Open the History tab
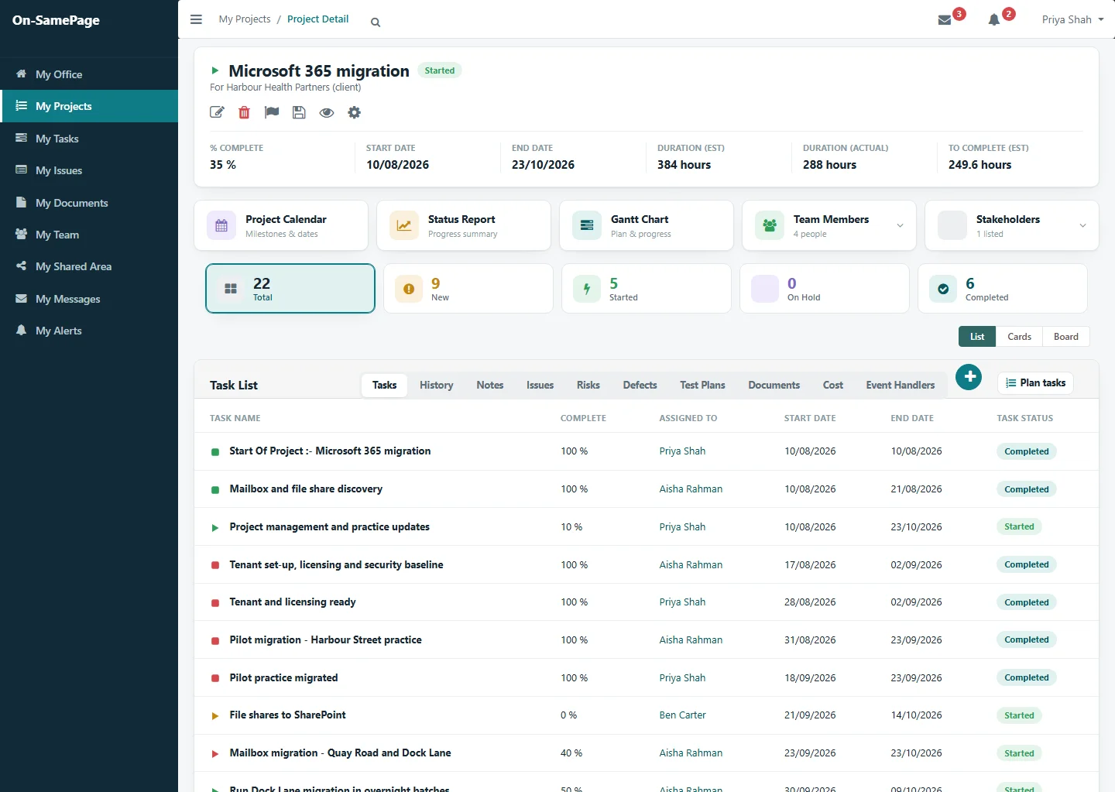This screenshot has height=792, width=1115. point(436,385)
